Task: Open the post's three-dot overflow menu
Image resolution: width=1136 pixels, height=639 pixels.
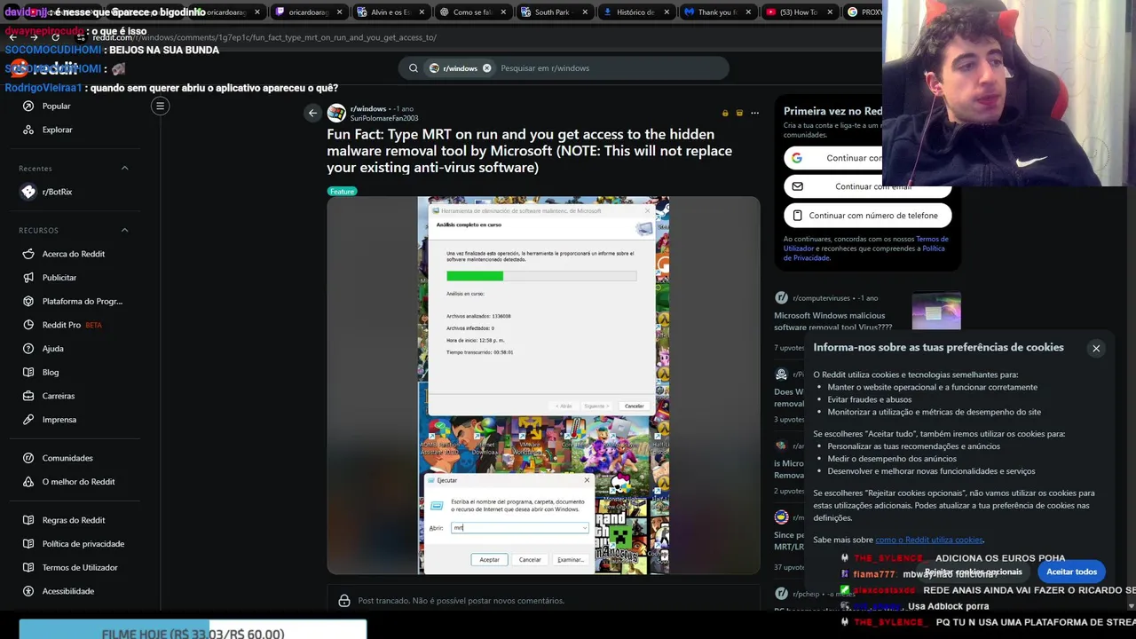Action: (x=755, y=113)
